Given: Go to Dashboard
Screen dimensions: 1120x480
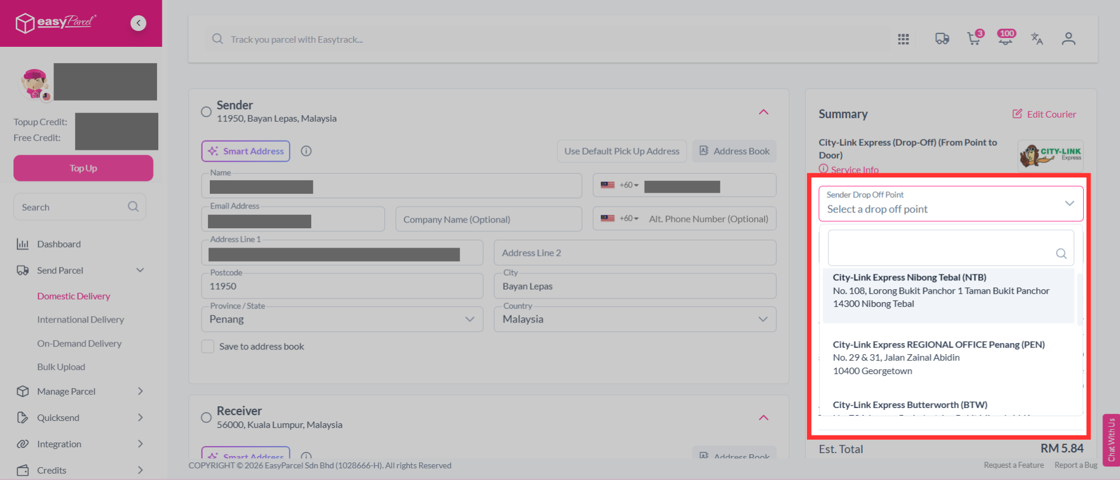Looking at the screenshot, I should tap(59, 244).
